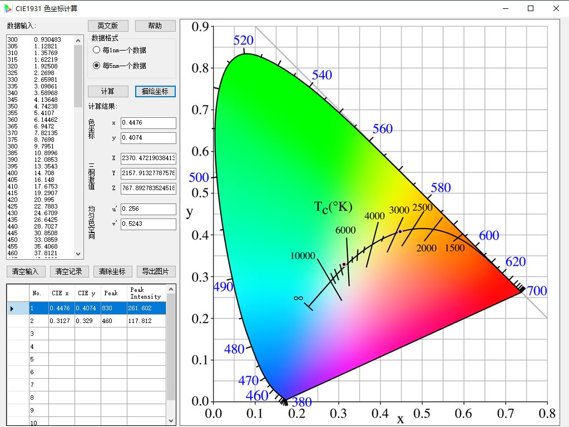
Task: Select the 每1nm一个数据 radio option
Action: coord(120,50)
